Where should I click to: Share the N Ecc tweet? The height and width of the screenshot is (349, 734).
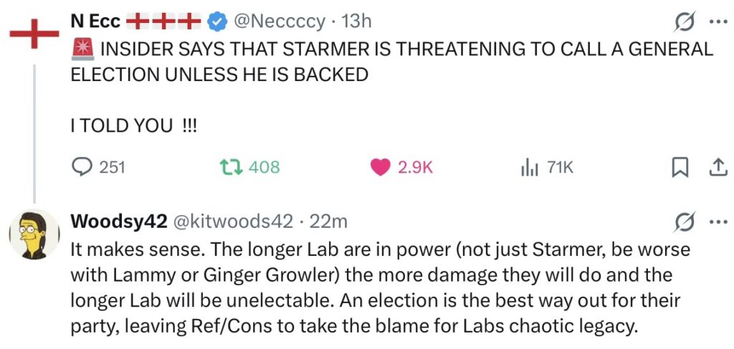717,168
